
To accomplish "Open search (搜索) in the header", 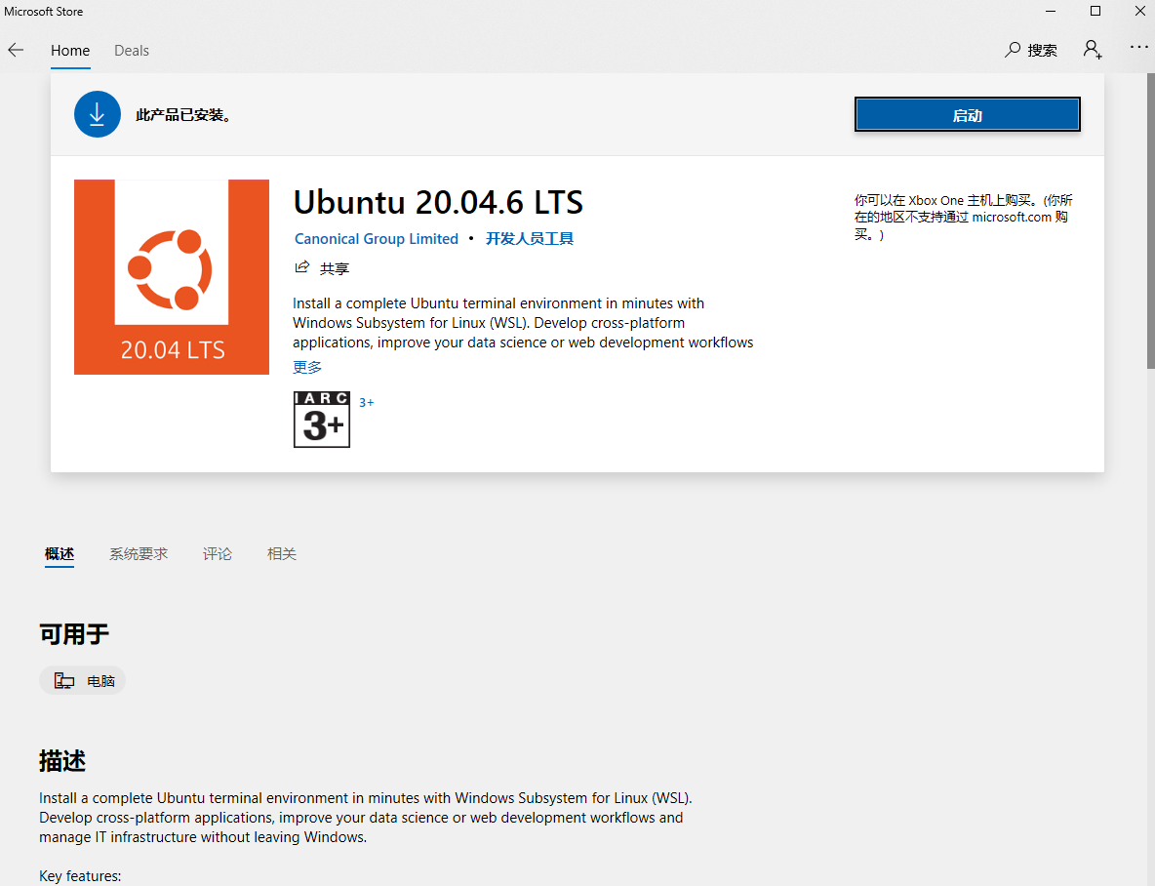I will pyautogui.click(x=1031, y=50).
